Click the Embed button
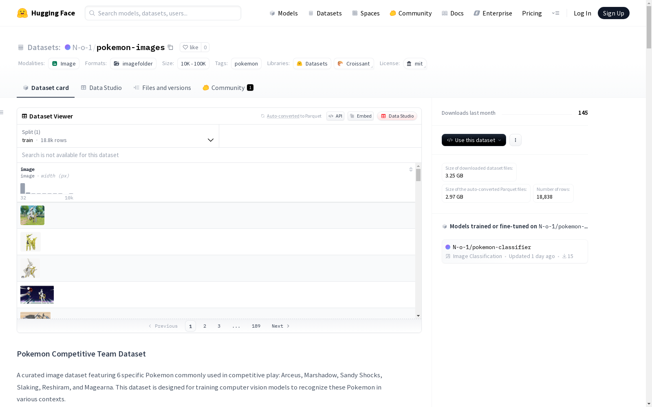This screenshot has height=407, width=652. coord(361,116)
